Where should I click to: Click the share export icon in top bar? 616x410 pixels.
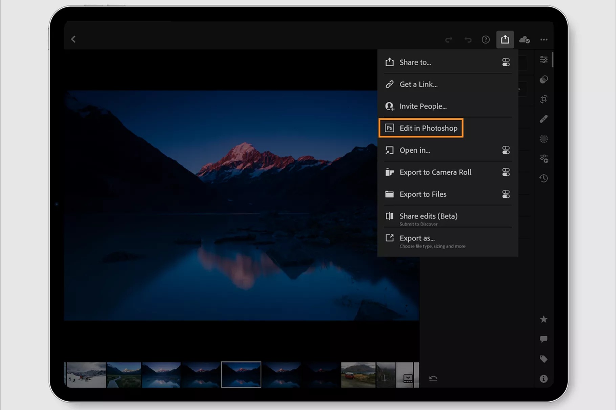coord(505,40)
